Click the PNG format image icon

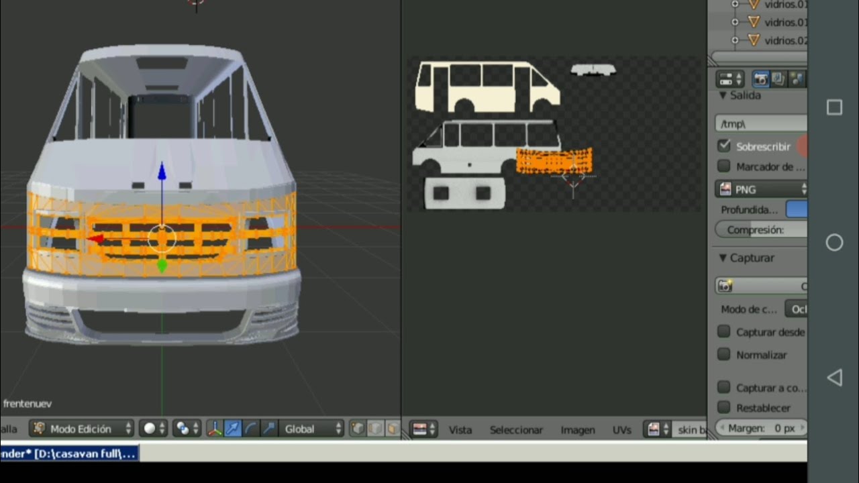[725, 189]
